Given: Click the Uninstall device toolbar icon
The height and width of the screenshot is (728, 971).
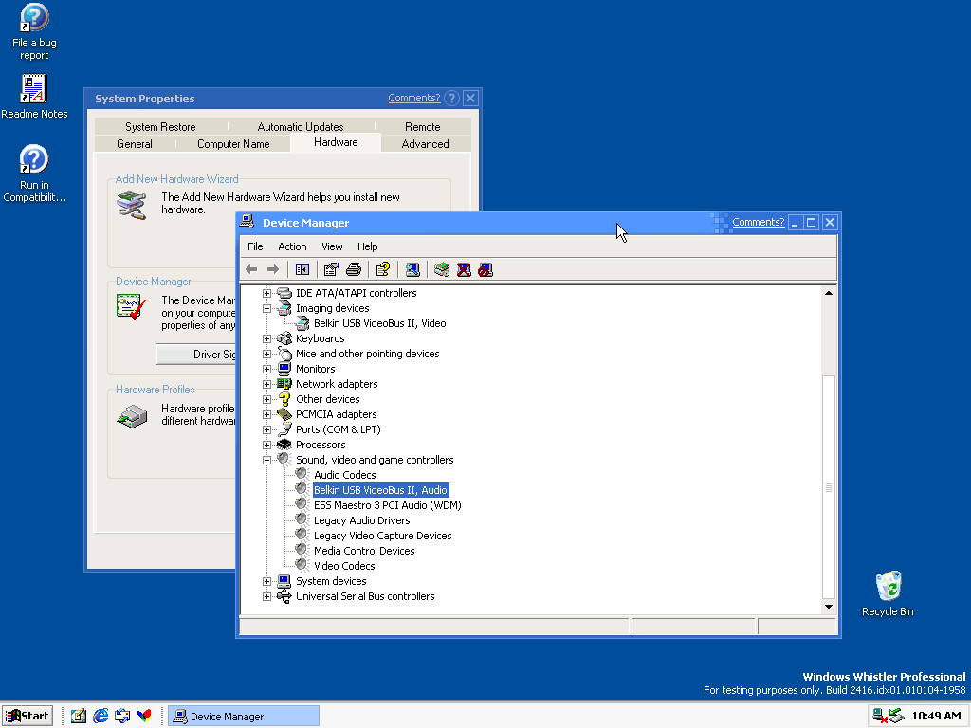Looking at the screenshot, I should pos(464,269).
